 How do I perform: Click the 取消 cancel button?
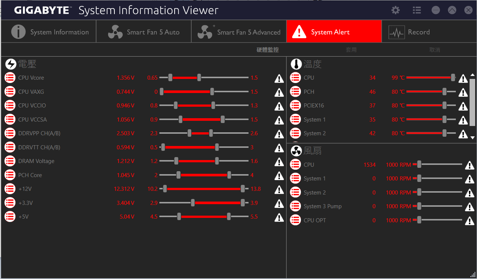tap(435, 50)
